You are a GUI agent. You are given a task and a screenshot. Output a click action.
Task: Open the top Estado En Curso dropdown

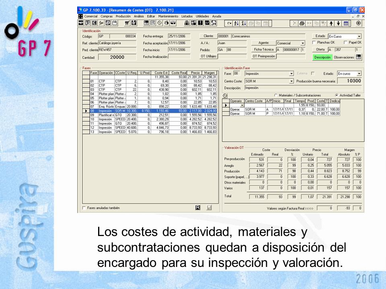(x=359, y=37)
